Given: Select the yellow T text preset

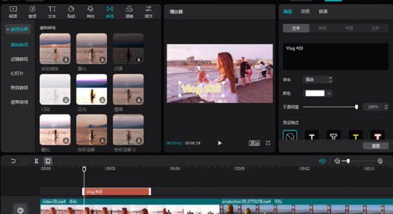Looking at the screenshot, I should pyautogui.click(x=356, y=136).
